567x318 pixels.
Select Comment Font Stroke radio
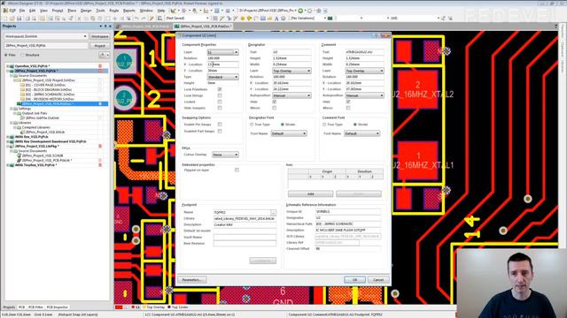pyautogui.click(x=355, y=125)
